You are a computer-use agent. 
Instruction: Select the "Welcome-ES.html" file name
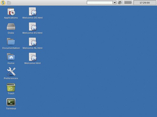(x=32, y=33)
